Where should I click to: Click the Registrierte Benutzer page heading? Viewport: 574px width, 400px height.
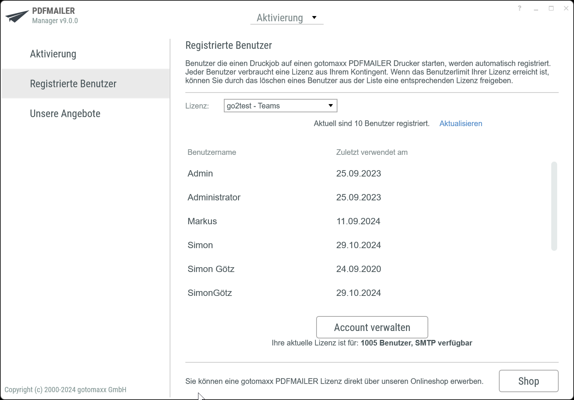point(229,46)
